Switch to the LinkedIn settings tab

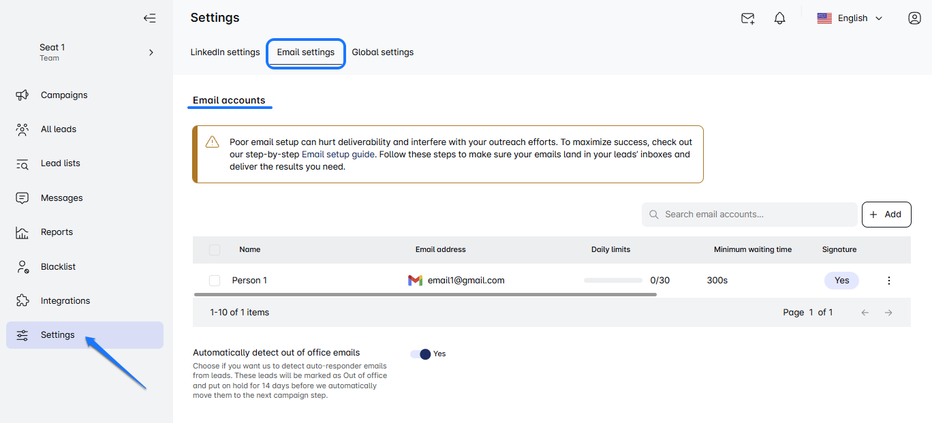coord(225,52)
